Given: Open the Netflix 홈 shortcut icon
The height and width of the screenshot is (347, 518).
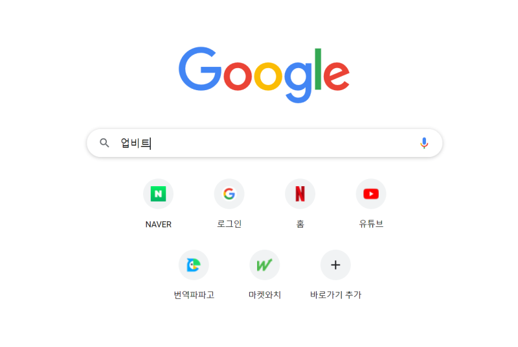Looking at the screenshot, I should (x=300, y=194).
